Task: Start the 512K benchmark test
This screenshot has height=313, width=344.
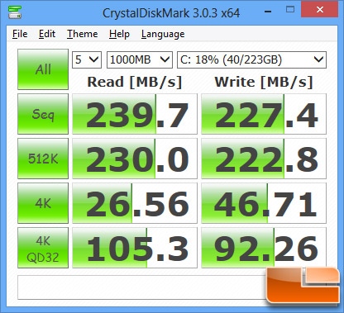Action: pos(43,159)
